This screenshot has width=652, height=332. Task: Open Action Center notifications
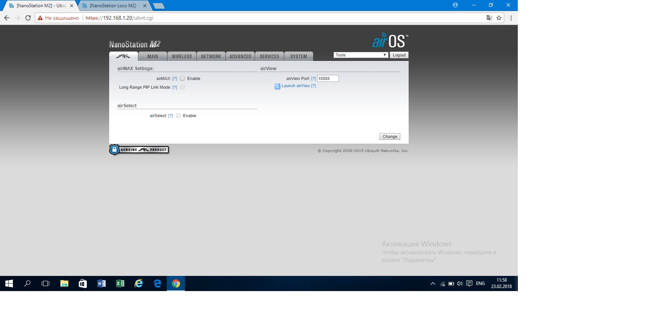coord(469,283)
